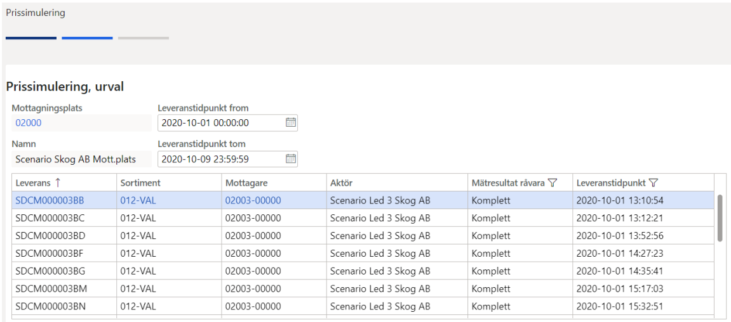
Task: Click the Aktör column header
Action: point(398,183)
